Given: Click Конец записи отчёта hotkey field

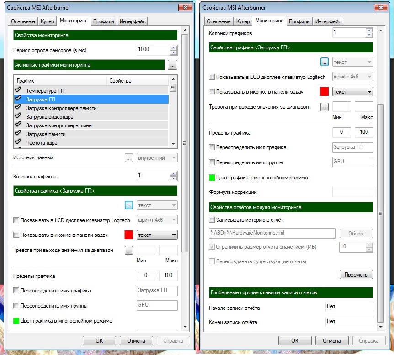Looking at the screenshot, I should pos(349,322).
